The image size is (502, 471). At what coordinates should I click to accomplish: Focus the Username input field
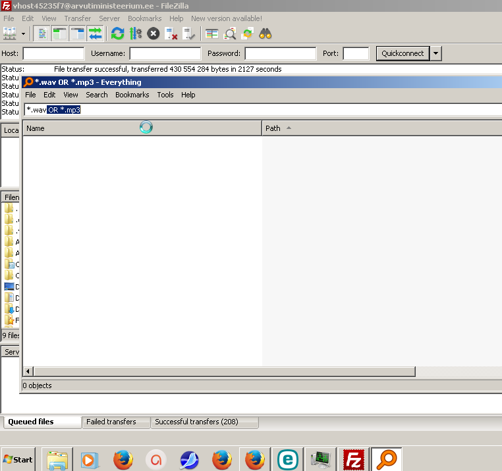coord(165,53)
